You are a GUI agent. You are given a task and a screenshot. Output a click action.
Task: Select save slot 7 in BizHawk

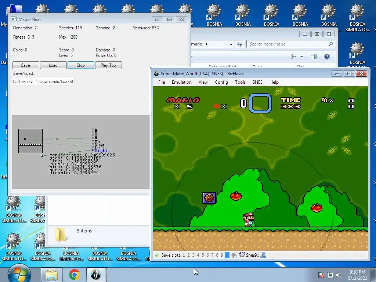click(x=213, y=255)
